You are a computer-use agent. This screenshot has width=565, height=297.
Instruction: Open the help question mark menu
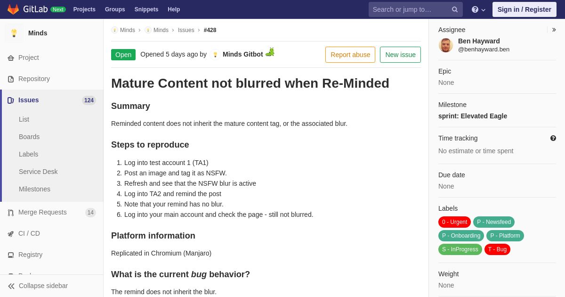point(478,9)
